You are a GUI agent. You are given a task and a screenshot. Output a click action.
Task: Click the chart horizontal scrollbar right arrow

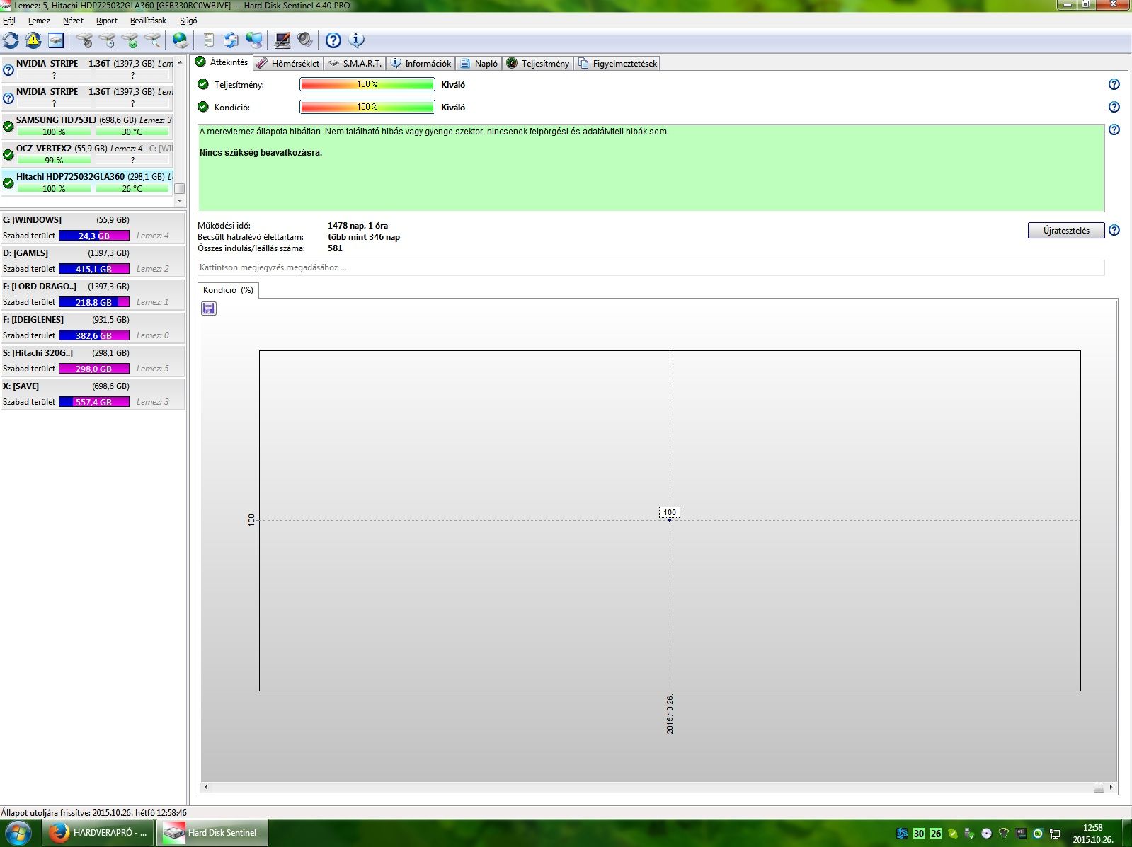point(1111,787)
